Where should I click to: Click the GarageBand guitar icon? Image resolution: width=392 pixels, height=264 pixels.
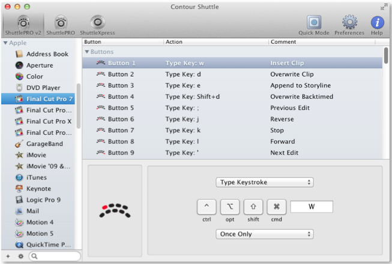click(x=19, y=144)
